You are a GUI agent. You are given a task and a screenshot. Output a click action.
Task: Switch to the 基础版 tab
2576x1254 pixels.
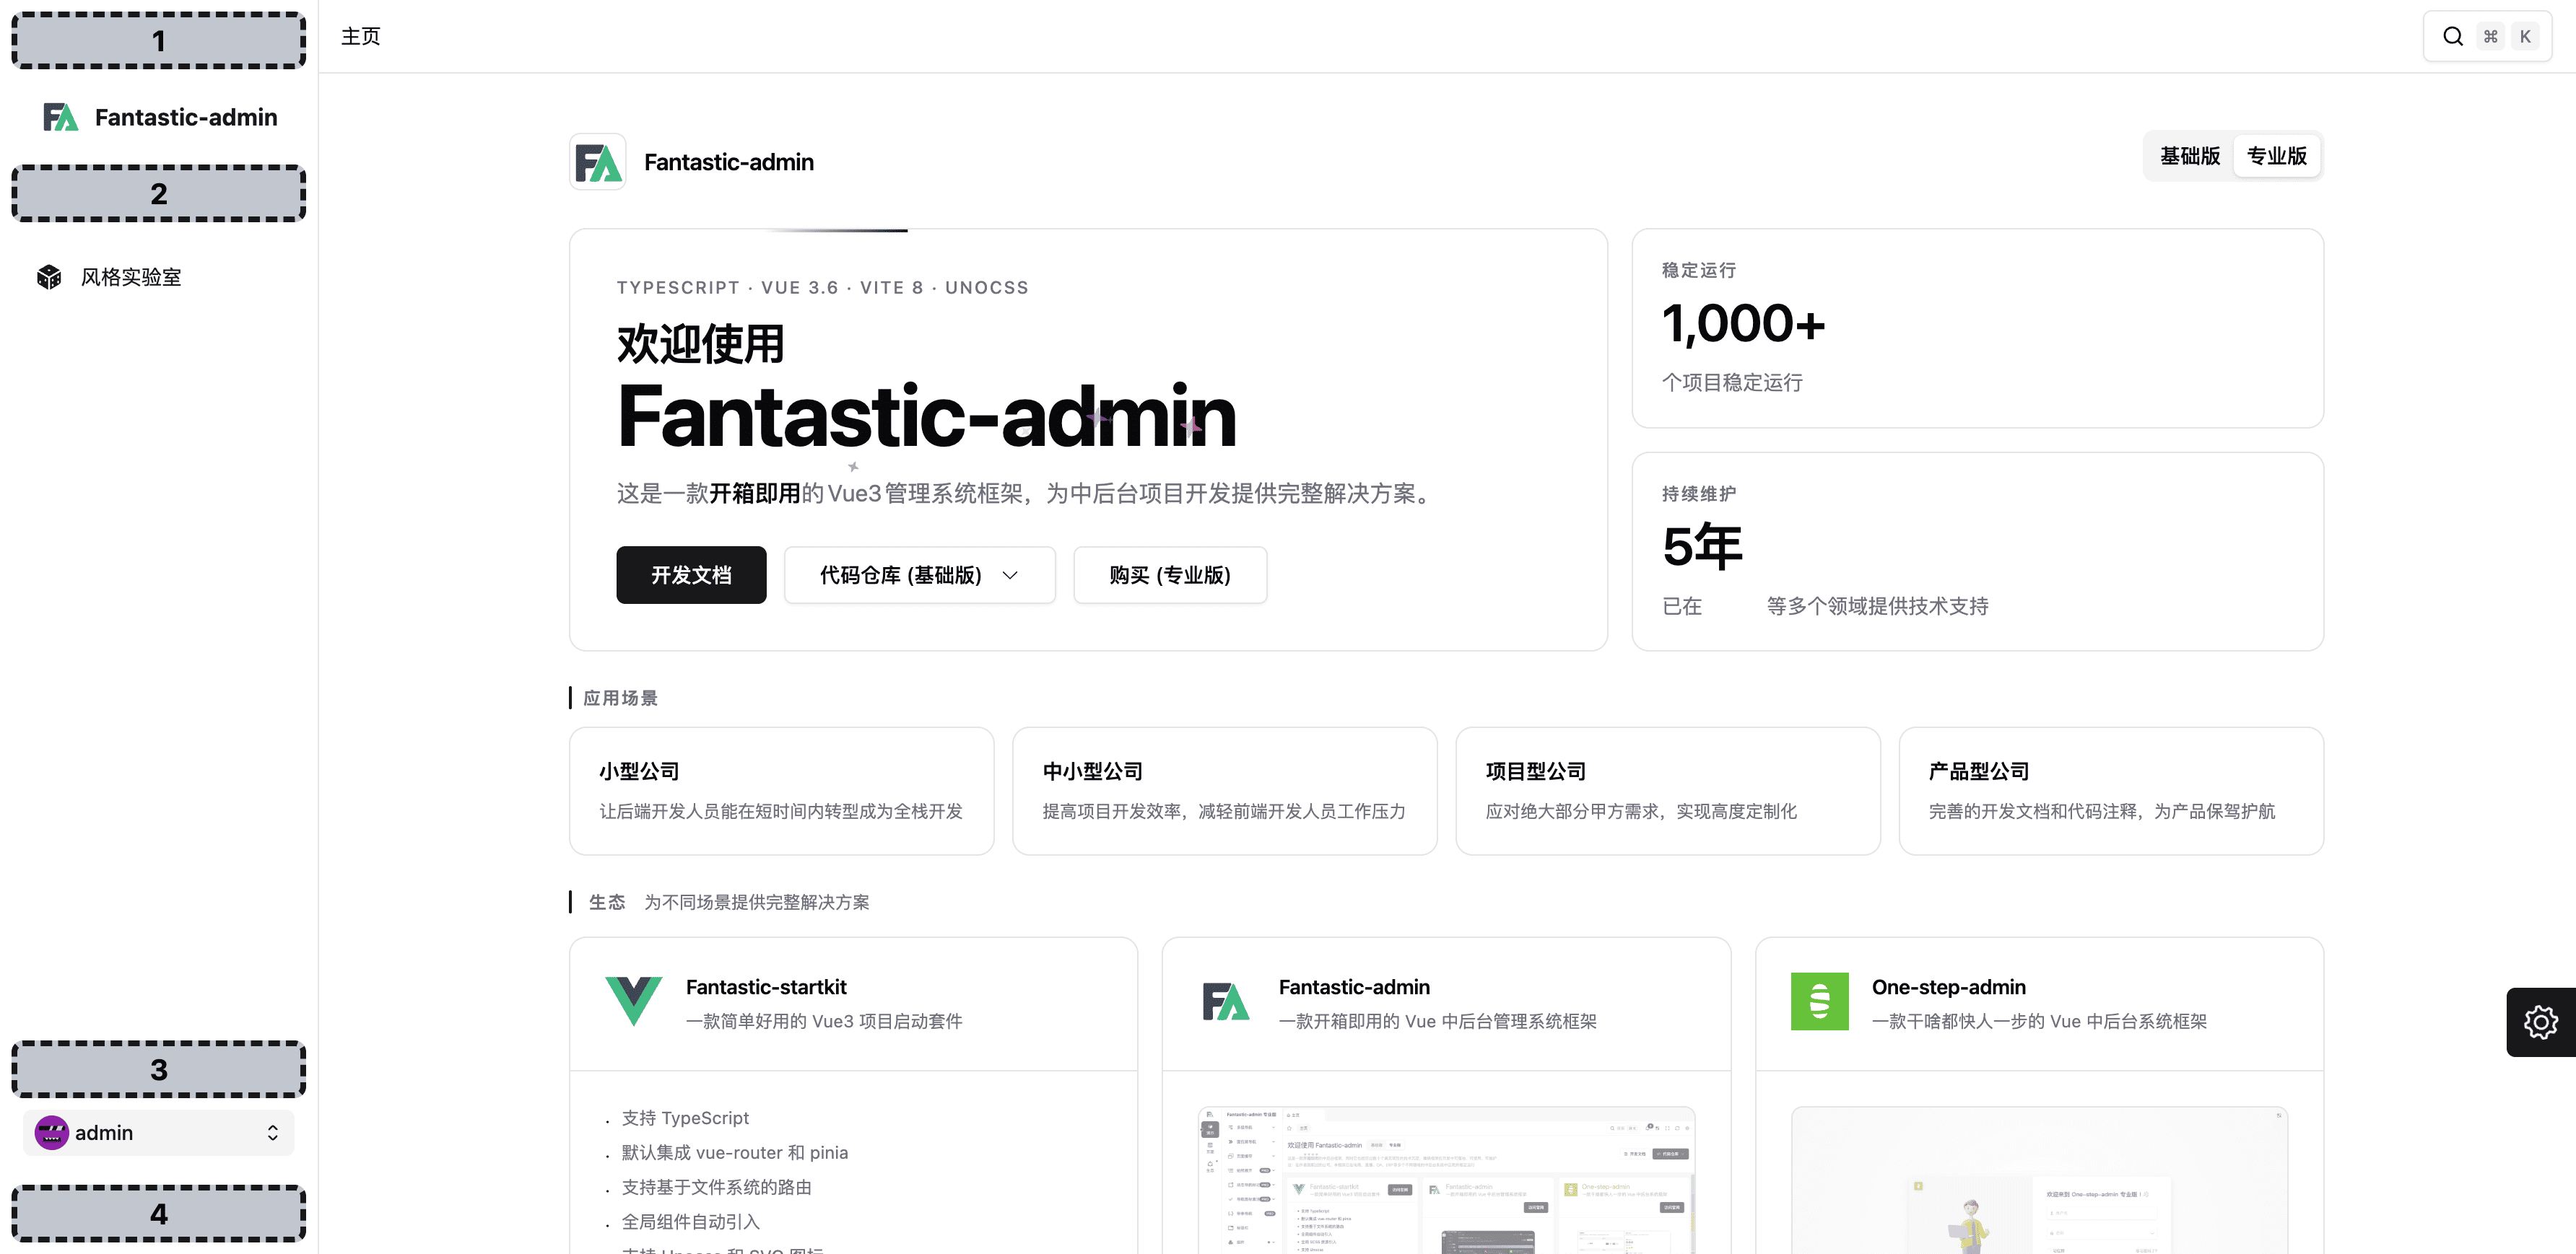click(x=2190, y=156)
